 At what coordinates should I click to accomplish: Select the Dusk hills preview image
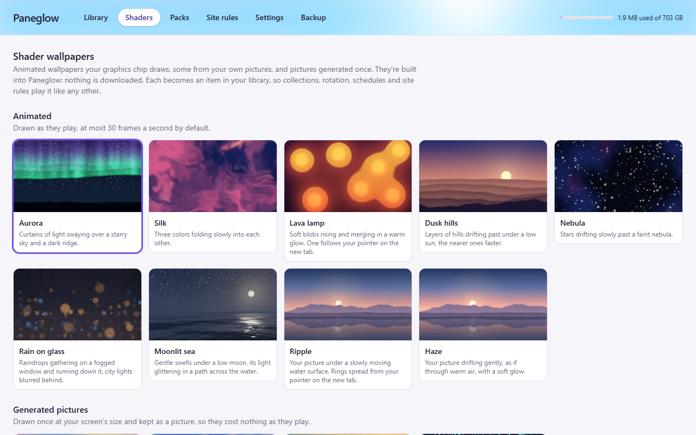[483, 176]
